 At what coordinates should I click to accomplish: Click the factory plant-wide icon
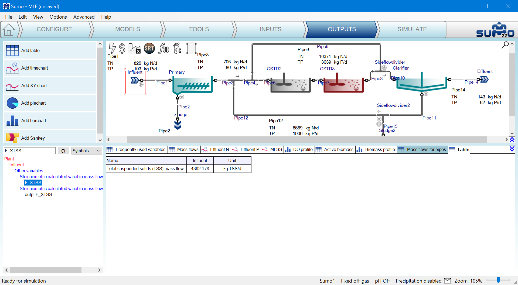pyautogui.click(x=134, y=49)
